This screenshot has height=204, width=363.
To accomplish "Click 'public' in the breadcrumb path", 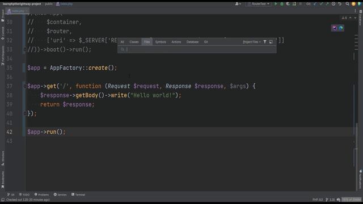I will [49, 4].
